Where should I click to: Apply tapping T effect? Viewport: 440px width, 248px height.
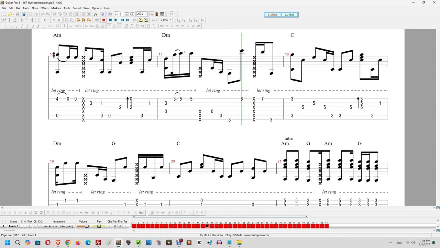coord(118,213)
